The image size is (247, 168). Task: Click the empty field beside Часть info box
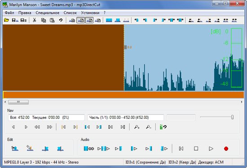pyautogui.click(x=181, y=118)
